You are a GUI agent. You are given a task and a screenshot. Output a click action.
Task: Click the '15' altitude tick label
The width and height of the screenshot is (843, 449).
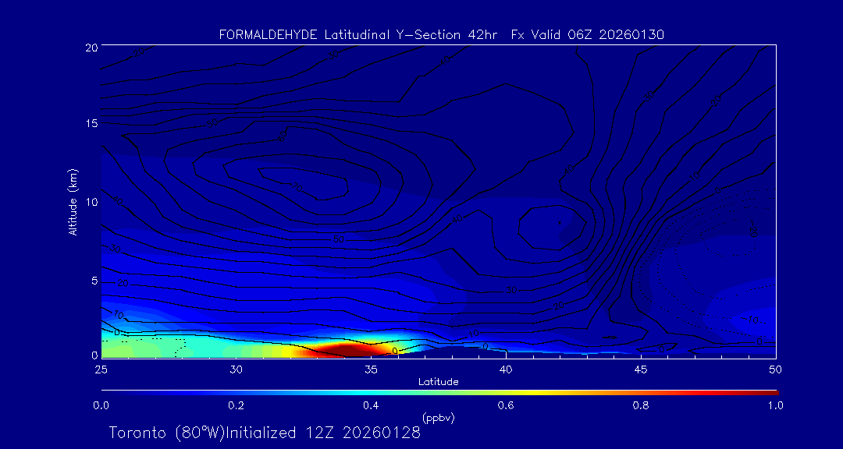coord(91,124)
